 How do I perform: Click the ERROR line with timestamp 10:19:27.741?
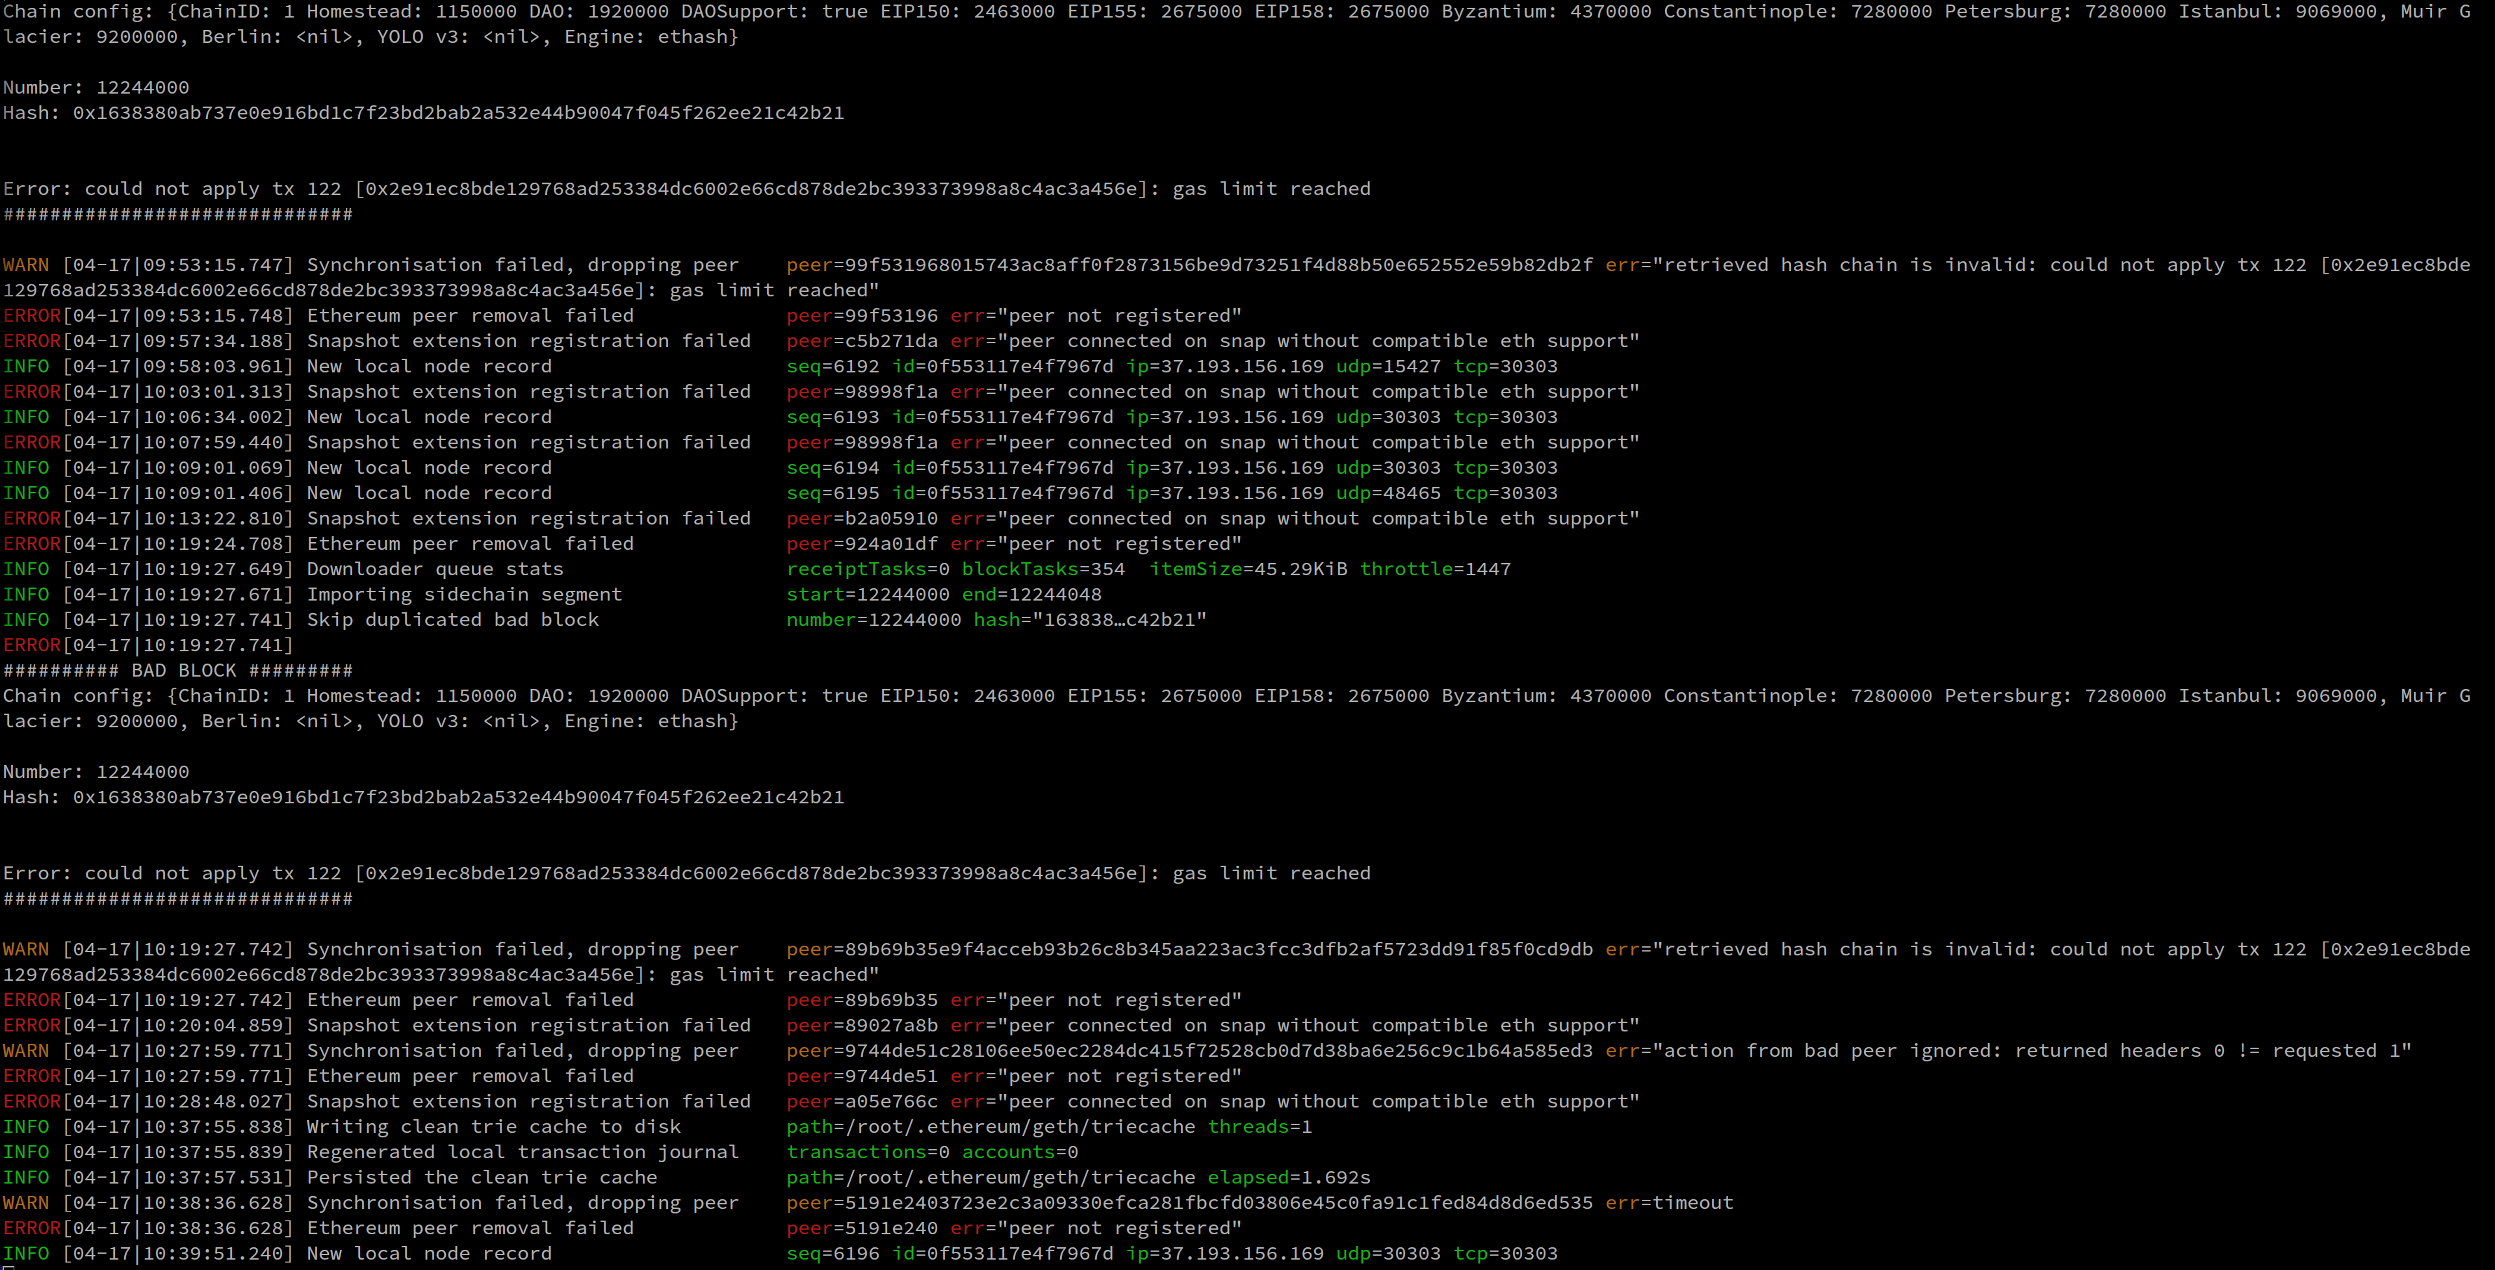(x=148, y=645)
